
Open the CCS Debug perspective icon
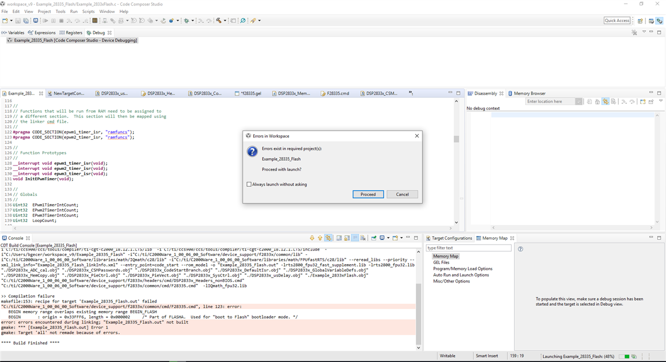660,21
